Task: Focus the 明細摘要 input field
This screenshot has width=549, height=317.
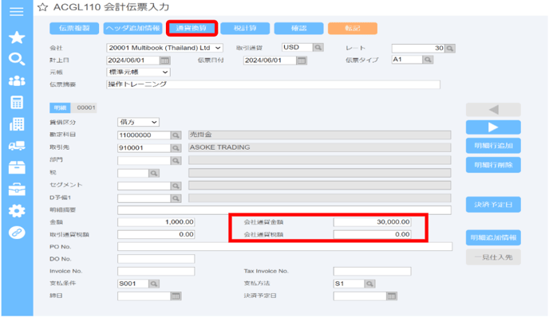Action: point(284,210)
